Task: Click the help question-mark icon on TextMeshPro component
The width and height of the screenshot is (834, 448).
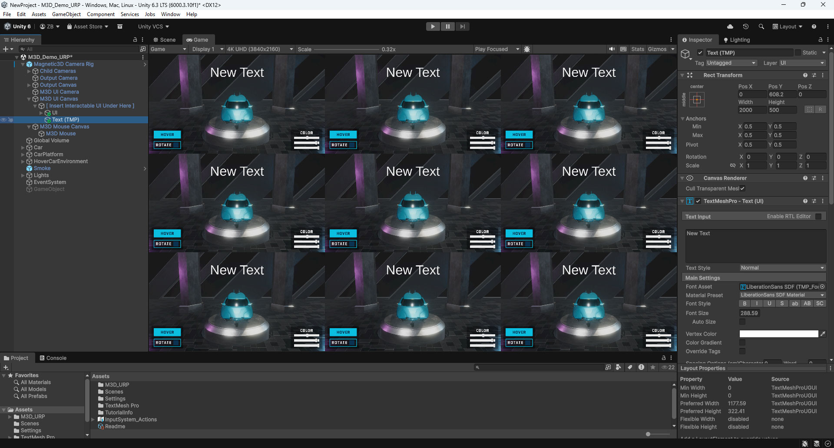Action: tap(806, 201)
